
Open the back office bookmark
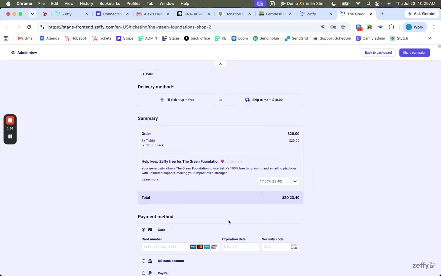[197, 38]
